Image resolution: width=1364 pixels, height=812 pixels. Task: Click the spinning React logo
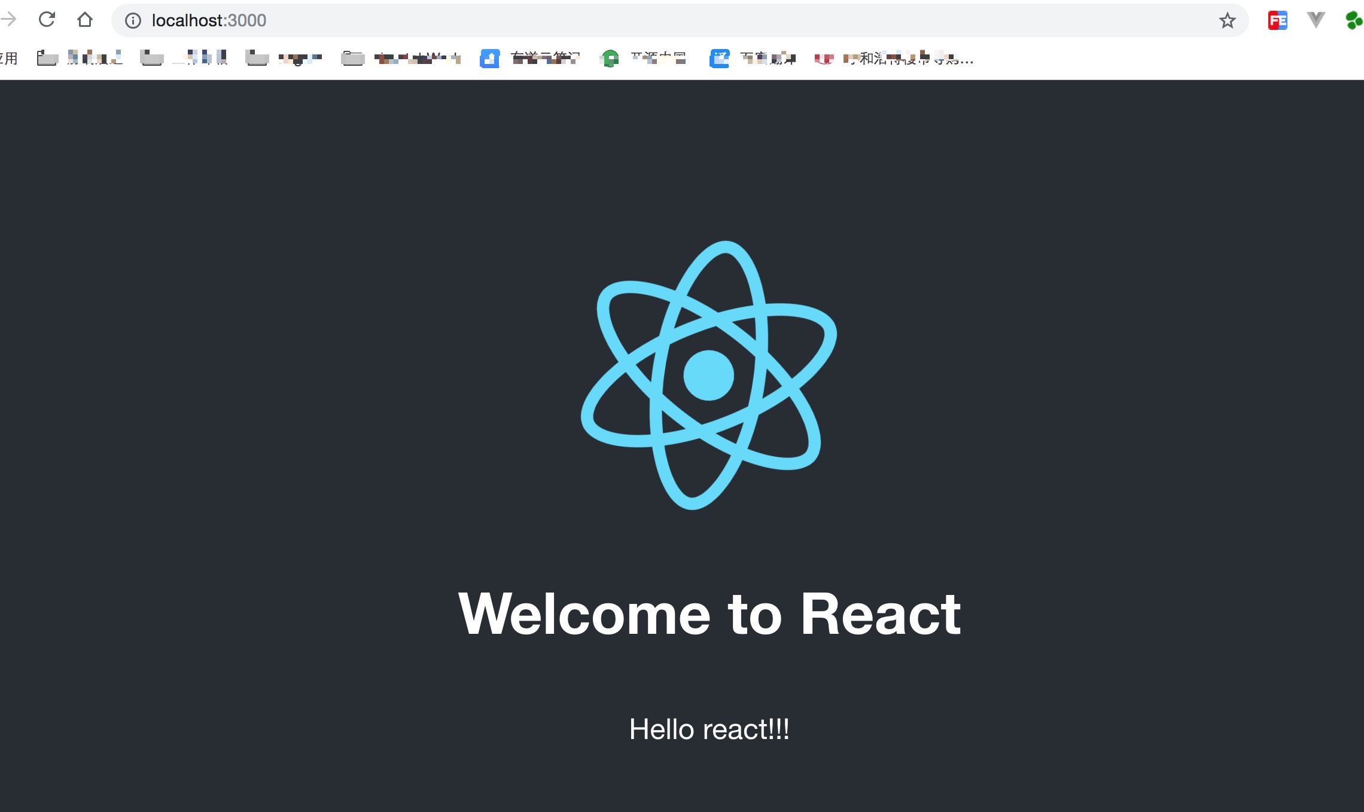click(x=709, y=375)
